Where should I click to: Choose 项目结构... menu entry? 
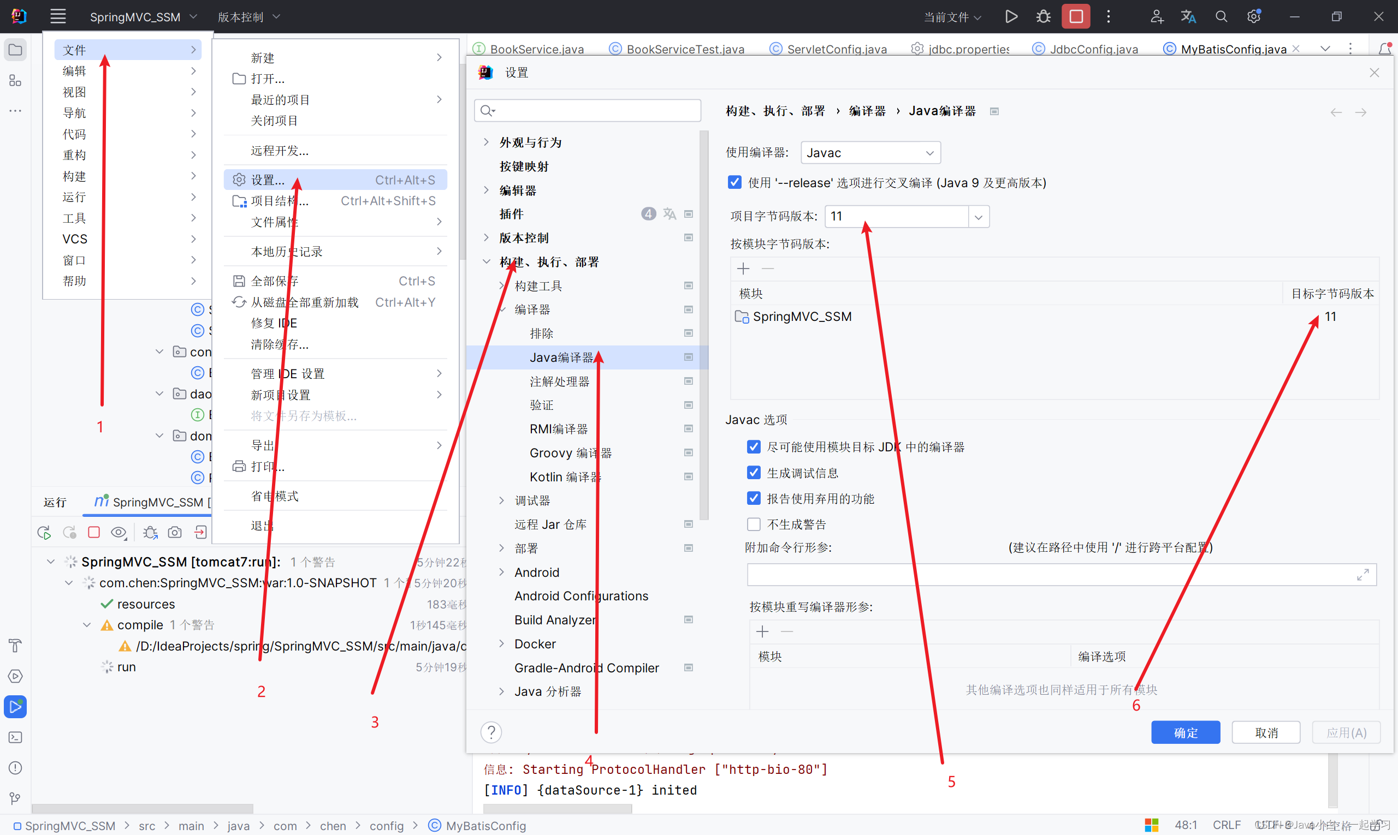tap(335, 201)
